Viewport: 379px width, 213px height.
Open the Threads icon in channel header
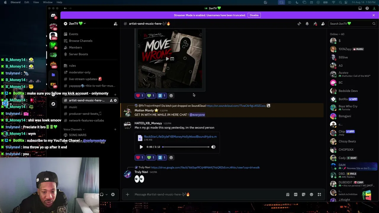(299, 24)
